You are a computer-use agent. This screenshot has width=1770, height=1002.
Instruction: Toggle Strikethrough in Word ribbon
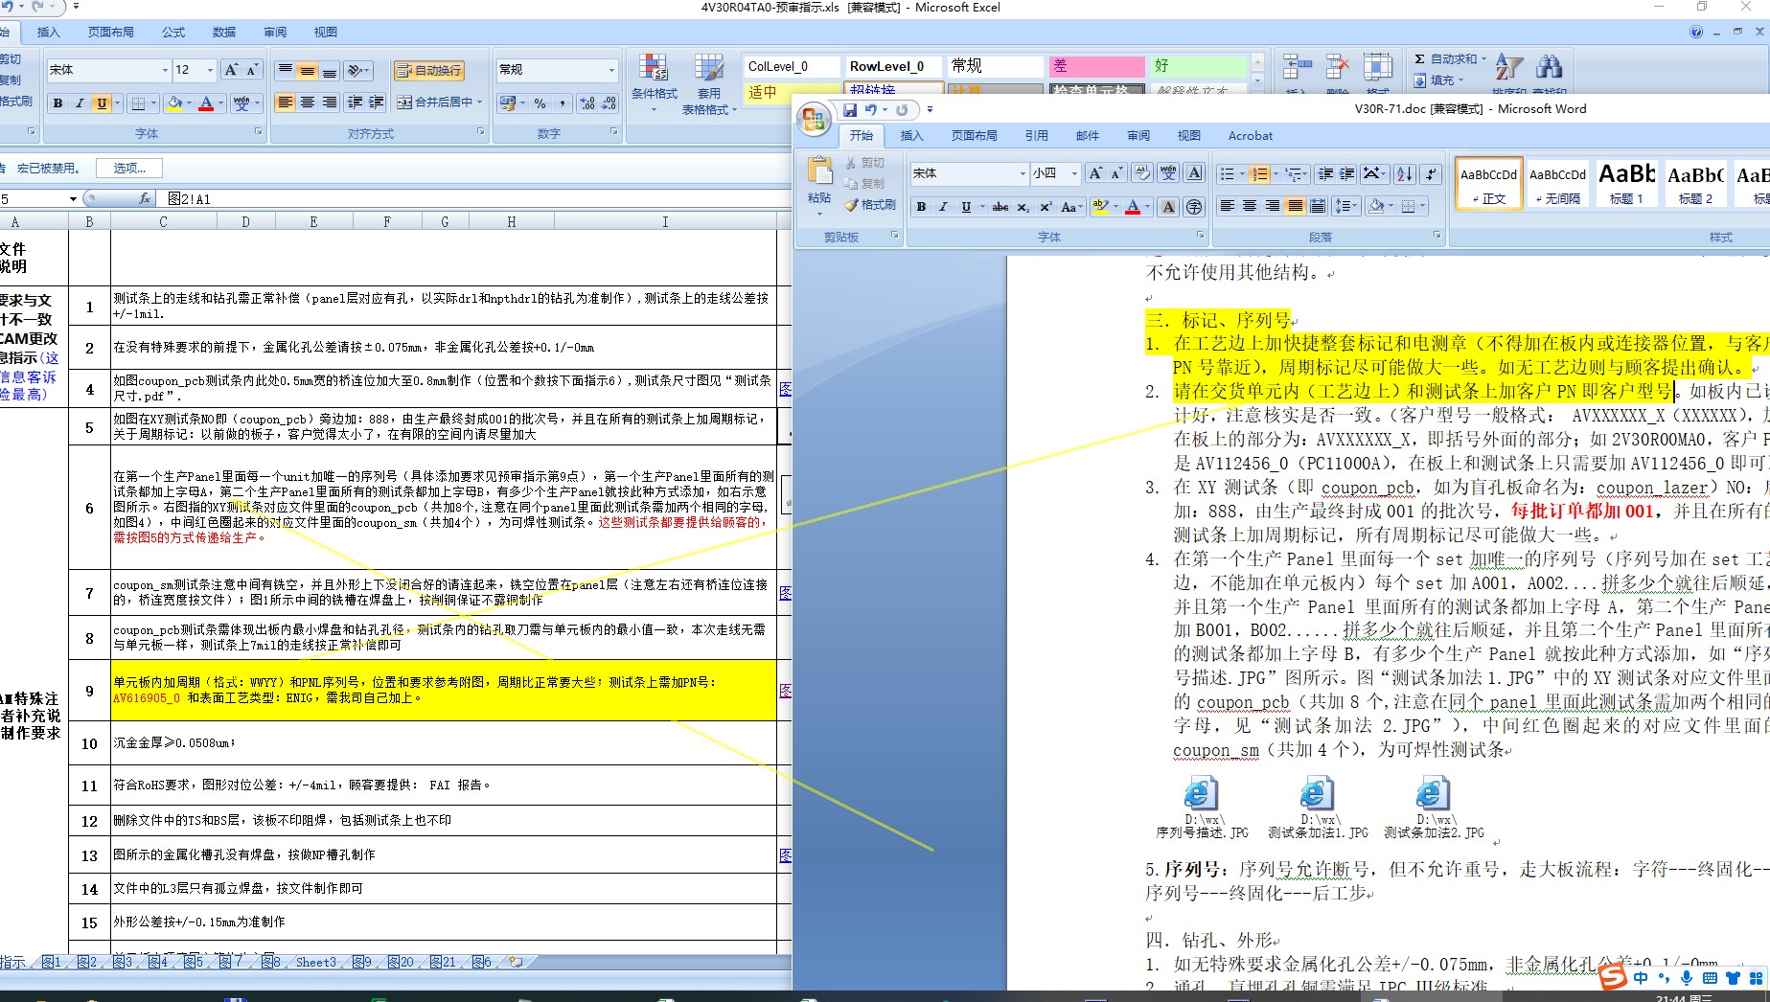point(1000,206)
